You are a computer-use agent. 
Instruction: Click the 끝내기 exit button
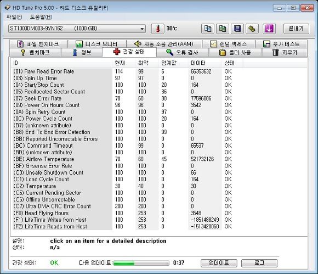(296, 29)
